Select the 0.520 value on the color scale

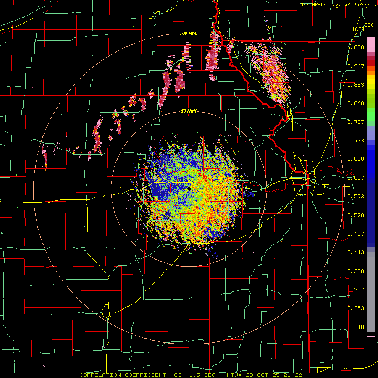(356, 215)
